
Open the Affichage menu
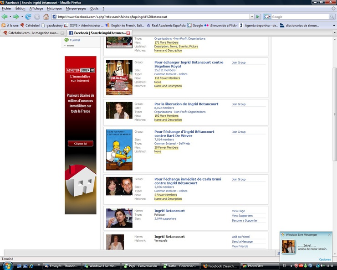tap(36, 8)
